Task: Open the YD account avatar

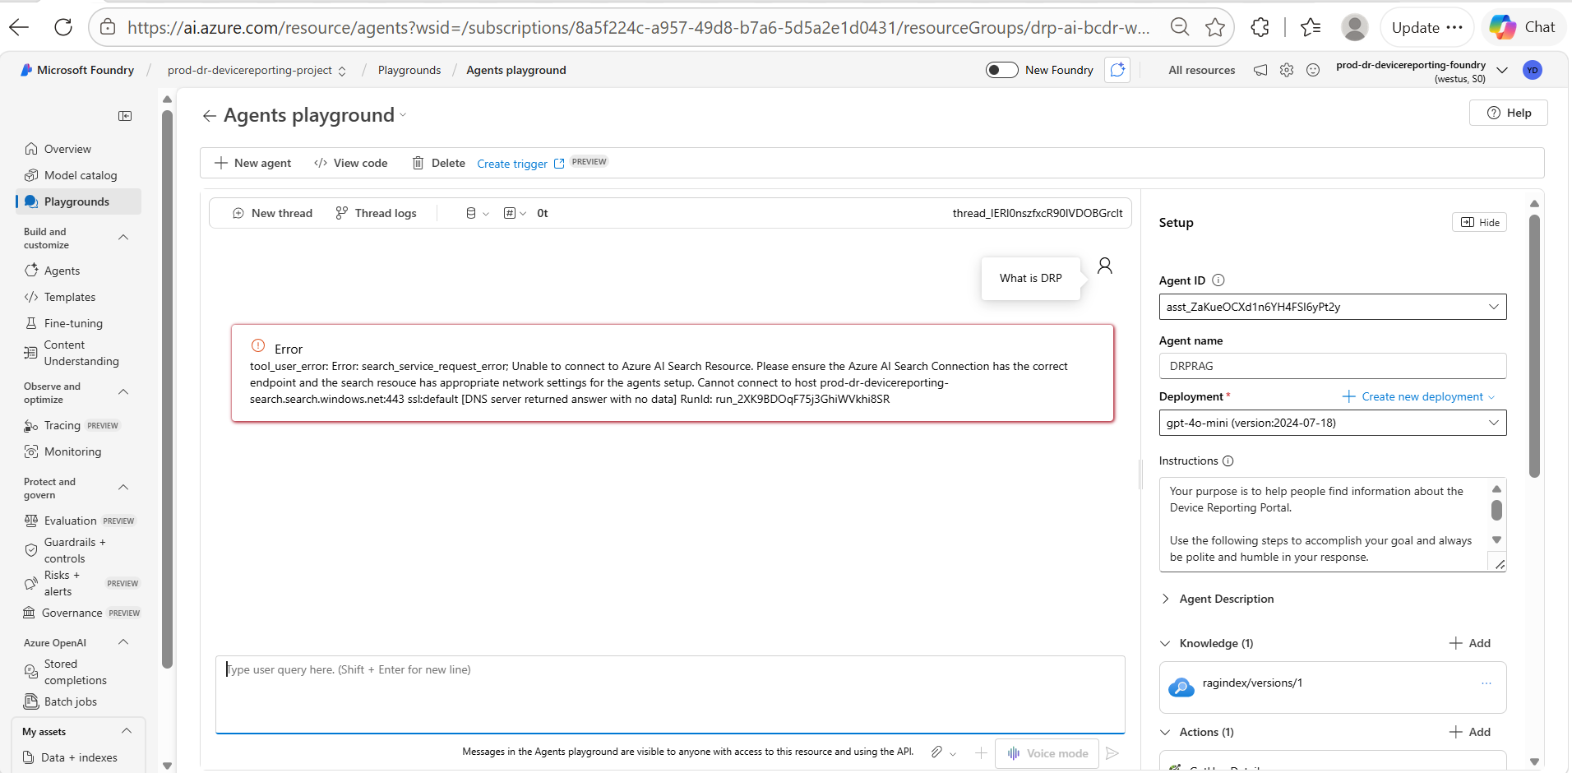Action: [1532, 70]
